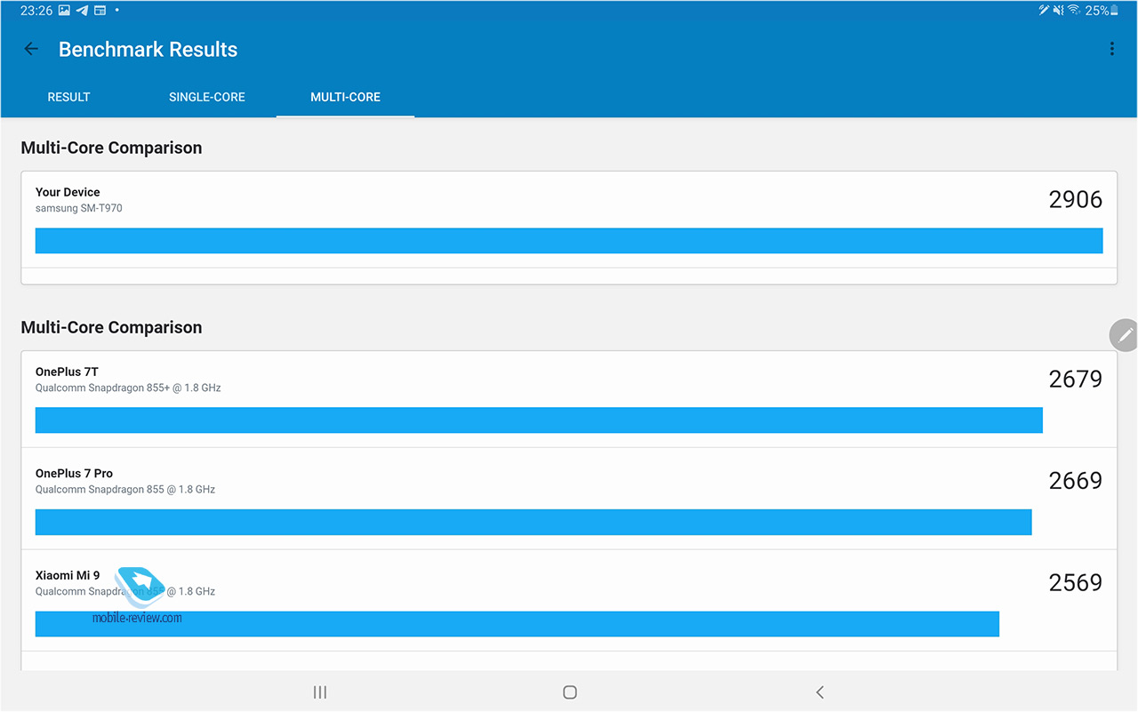Screen dimensions: 1138x712
Task: Tap the Your Device label
Action: pyautogui.click(x=68, y=192)
